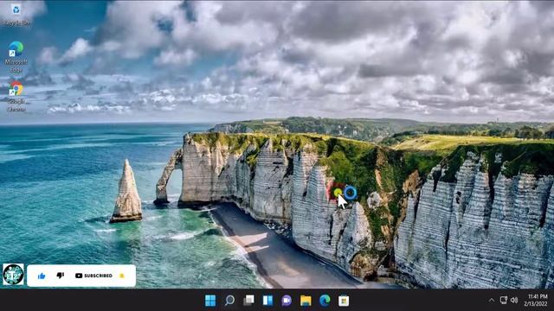Open File Explorer from the taskbar
The image size is (554, 311).
[x=306, y=301]
